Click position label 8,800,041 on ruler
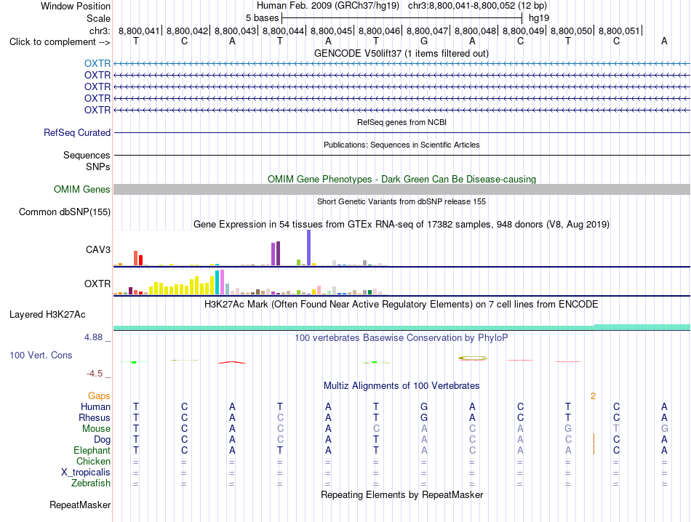This screenshot has height=522, width=691. pos(139,31)
